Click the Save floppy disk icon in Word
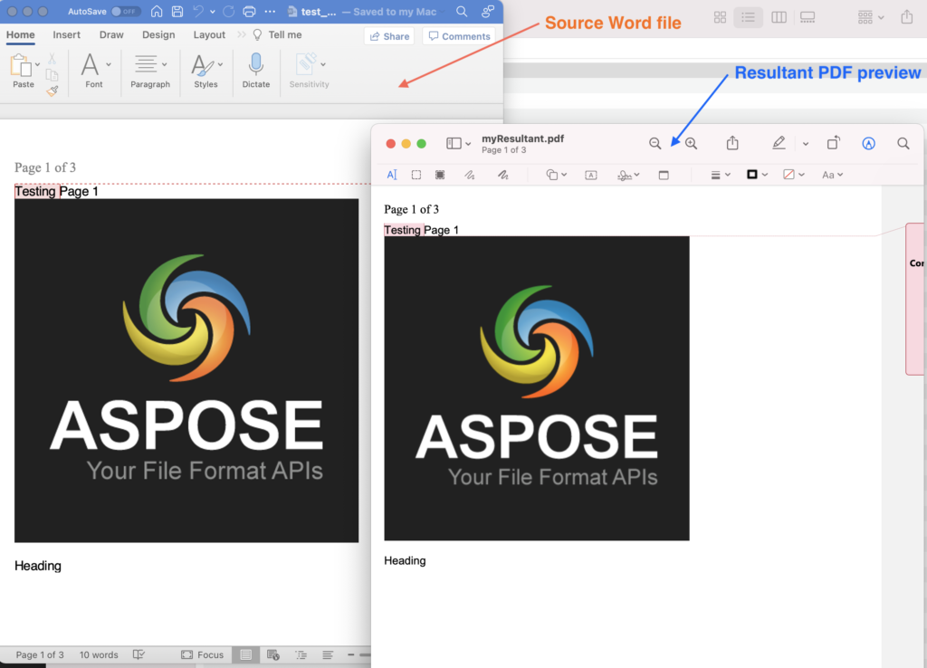Viewport: 927px width, 668px height. (177, 11)
